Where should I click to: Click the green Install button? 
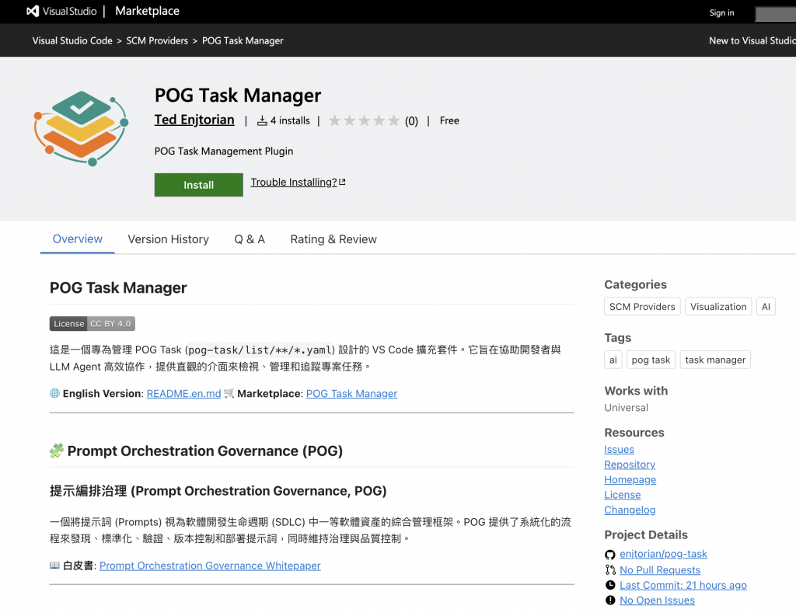198,185
